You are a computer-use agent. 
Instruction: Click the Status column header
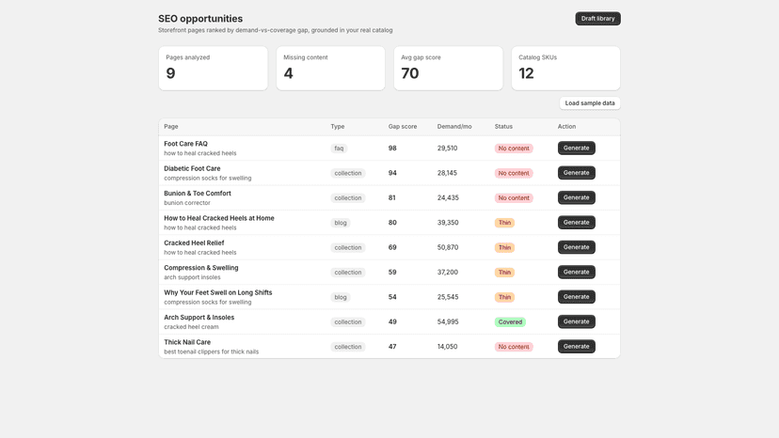pyautogui.click(x=503, y=127)
